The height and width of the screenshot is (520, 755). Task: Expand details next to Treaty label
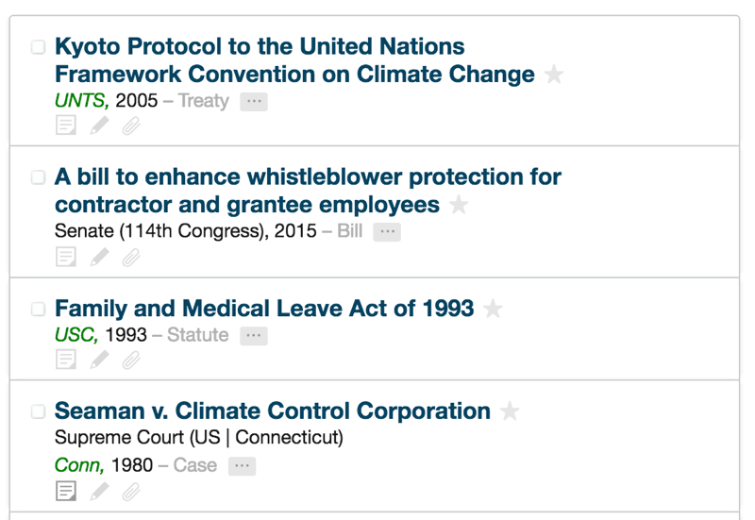click(x=254, y=102)
